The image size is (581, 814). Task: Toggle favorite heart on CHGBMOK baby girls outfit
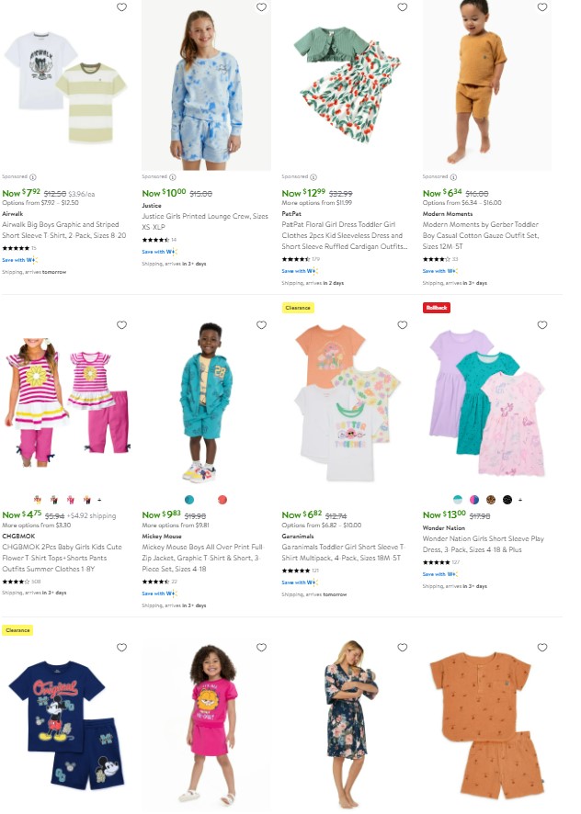pos(121,325)
